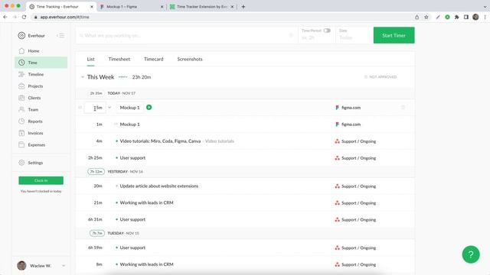The width and height of the screenshot is (490, 275).
Task: Open the Invoices sidebar item
Action: point(35,133)
